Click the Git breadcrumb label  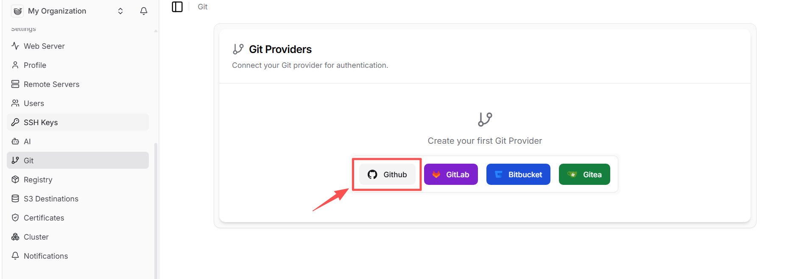(202, 6)
